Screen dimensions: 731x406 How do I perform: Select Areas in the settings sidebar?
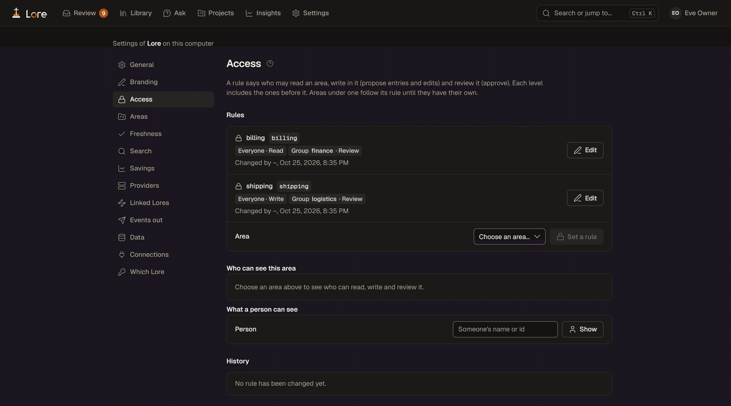click(x=163, y=116)
